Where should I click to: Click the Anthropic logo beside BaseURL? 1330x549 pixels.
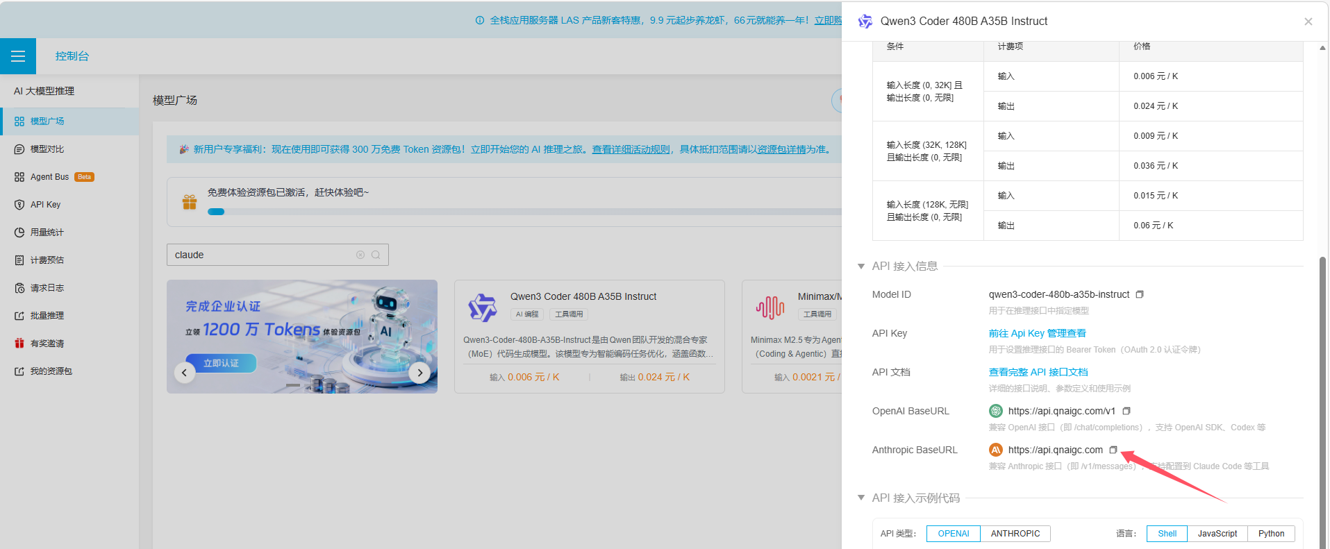pyautogui.click(x=996, y=450)
